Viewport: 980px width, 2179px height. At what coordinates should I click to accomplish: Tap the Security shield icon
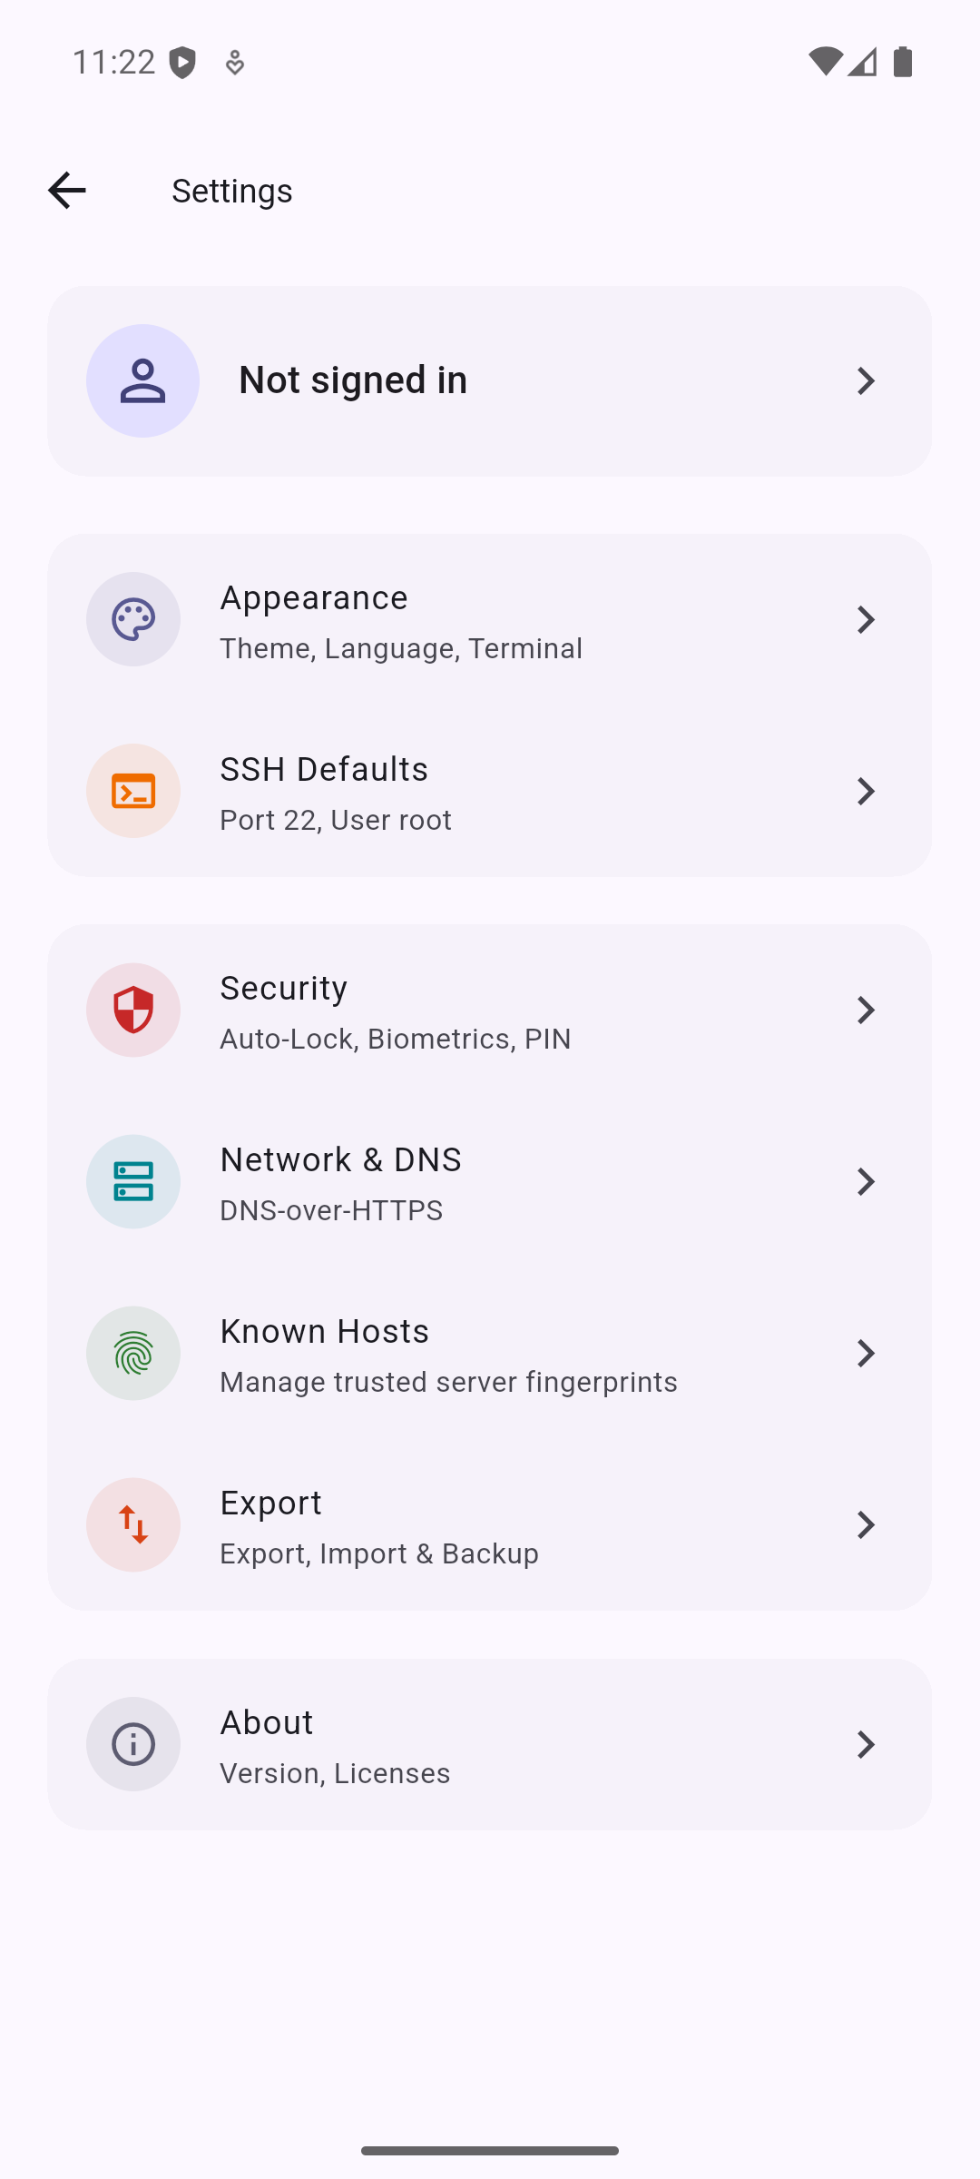pos(133,1010)
